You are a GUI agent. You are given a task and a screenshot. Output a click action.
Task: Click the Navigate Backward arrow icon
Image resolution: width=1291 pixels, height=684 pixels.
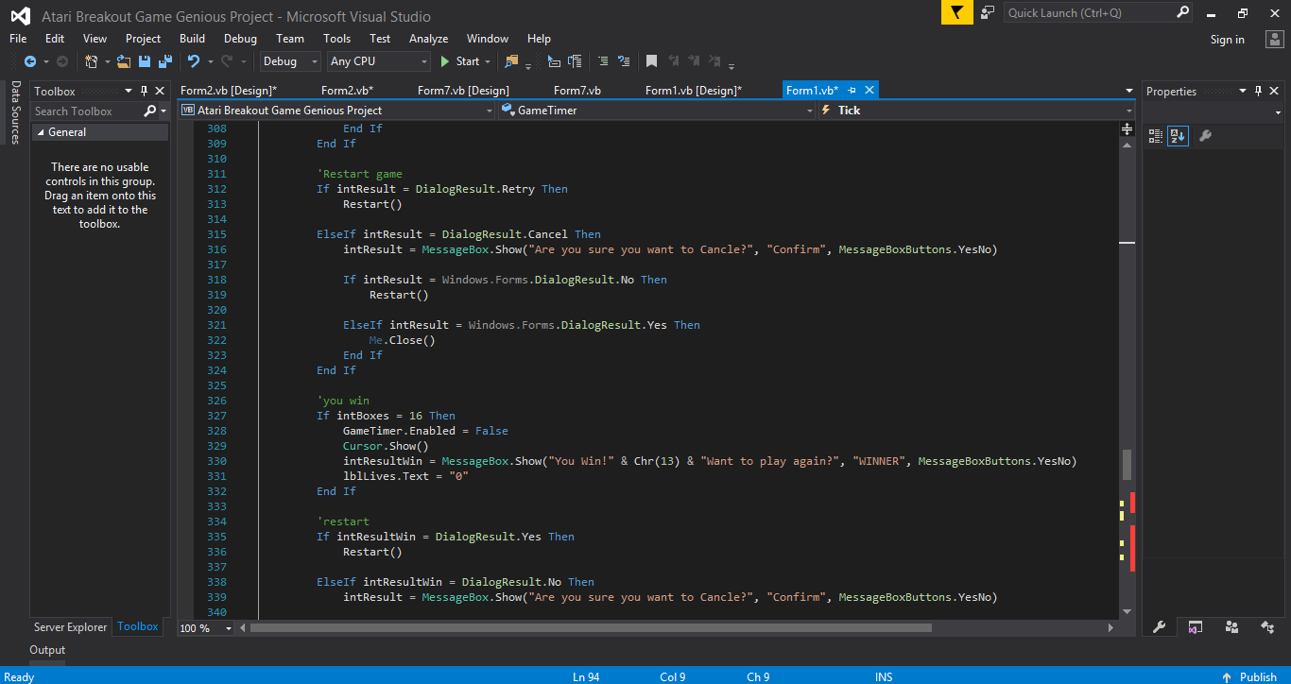(x=29, y=61)
